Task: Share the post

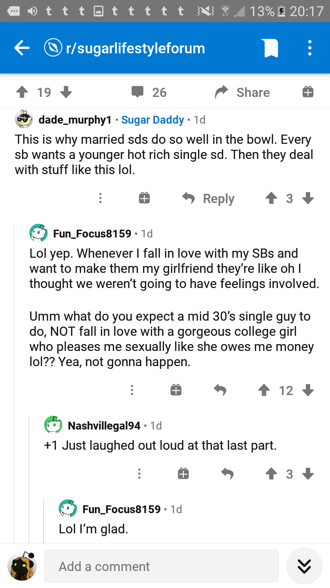Action: [242, 92]
